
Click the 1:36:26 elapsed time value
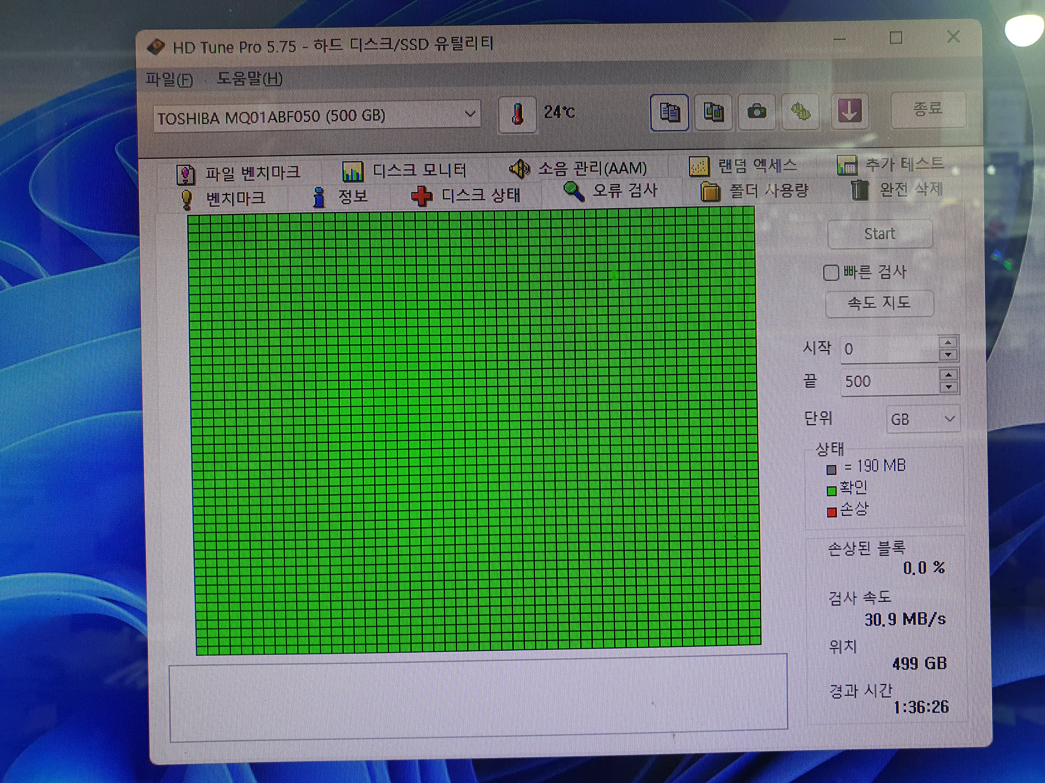921,707
